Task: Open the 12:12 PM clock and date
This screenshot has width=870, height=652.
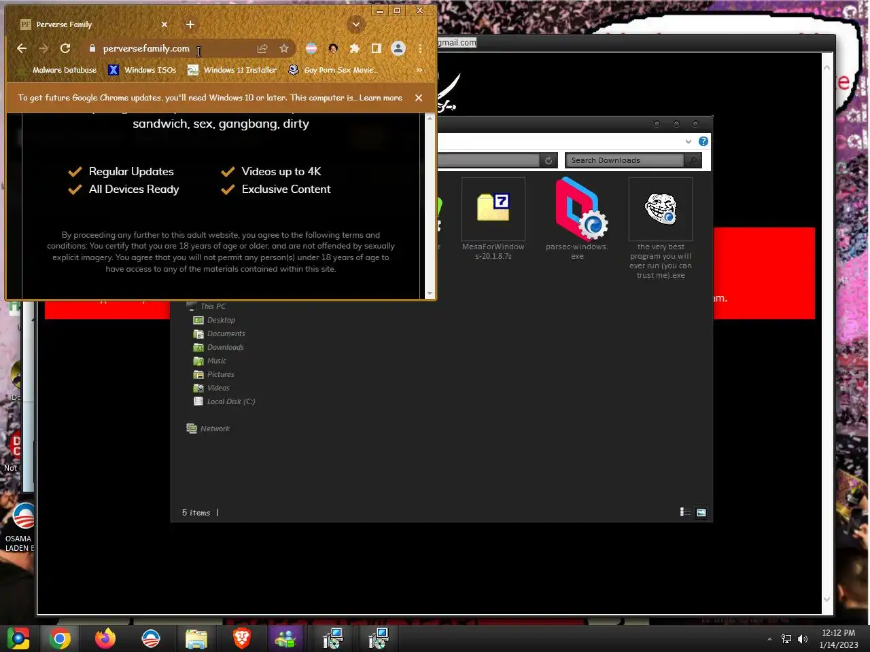Action: [838, 638]
